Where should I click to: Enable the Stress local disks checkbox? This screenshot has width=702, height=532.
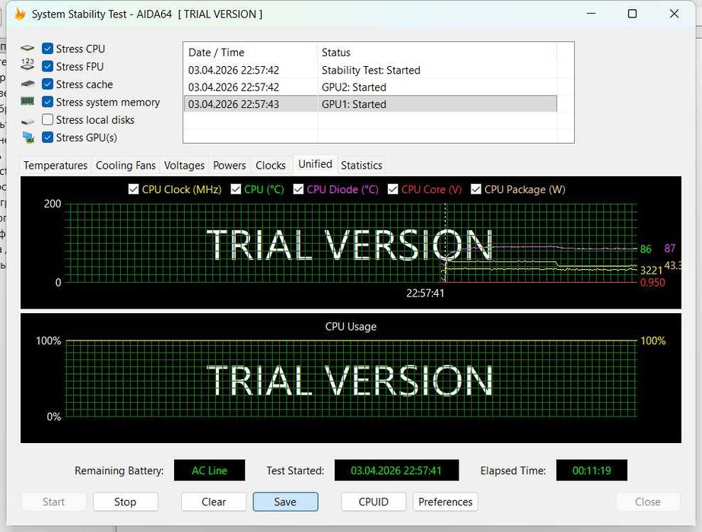[47, 119]
